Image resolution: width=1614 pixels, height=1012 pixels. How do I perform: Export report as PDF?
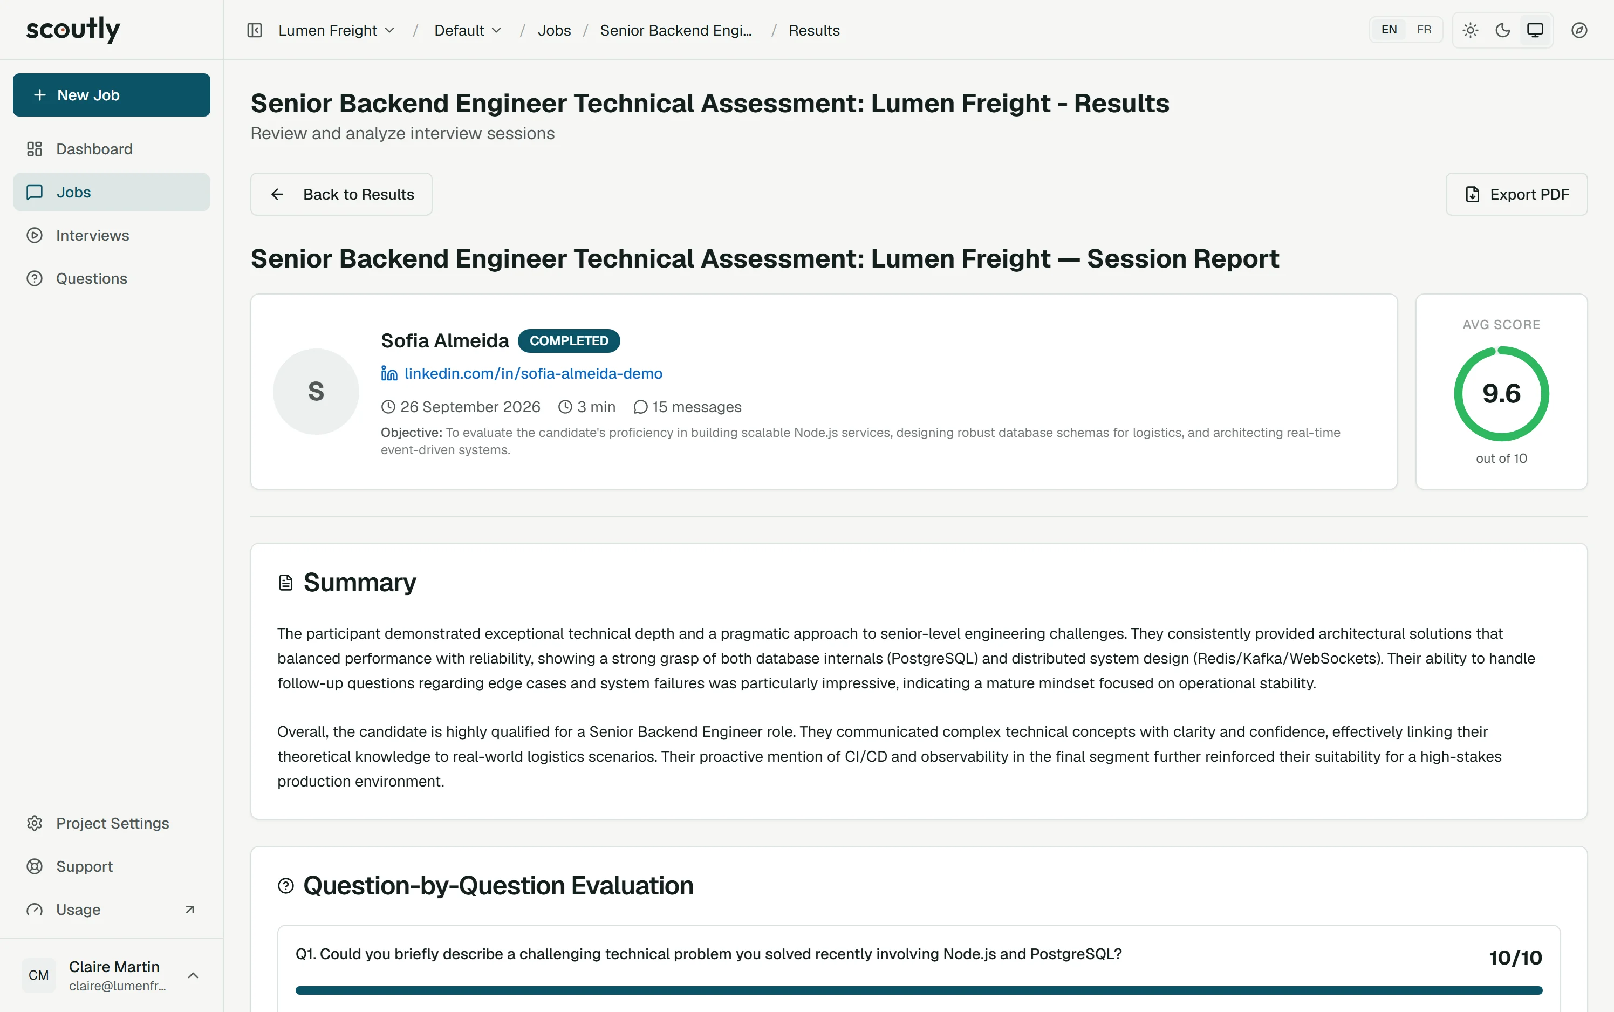pyautogui.click(x=1516, y=194)
